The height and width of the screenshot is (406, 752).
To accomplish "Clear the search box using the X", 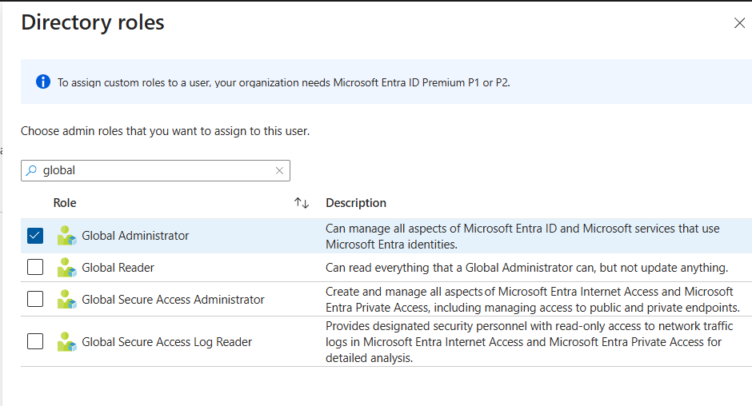I will (x=280, y=171).
